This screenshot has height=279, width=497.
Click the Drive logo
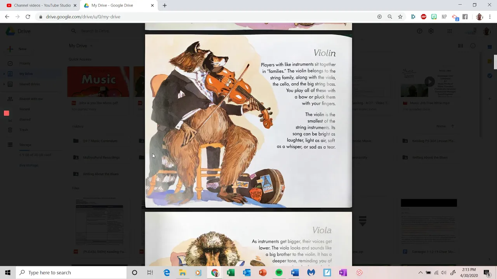[18, 31]
